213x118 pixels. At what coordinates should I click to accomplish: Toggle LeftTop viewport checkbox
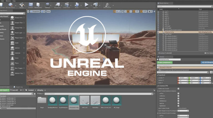pyautogui.click(x=178, y=93)
